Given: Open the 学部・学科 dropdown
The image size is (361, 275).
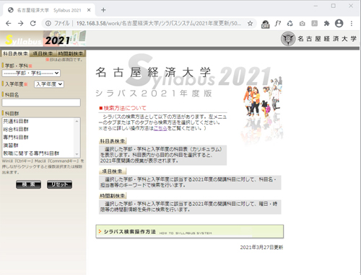Looking at the screenshot, I should pyautogui.click(x=31, y=73).
